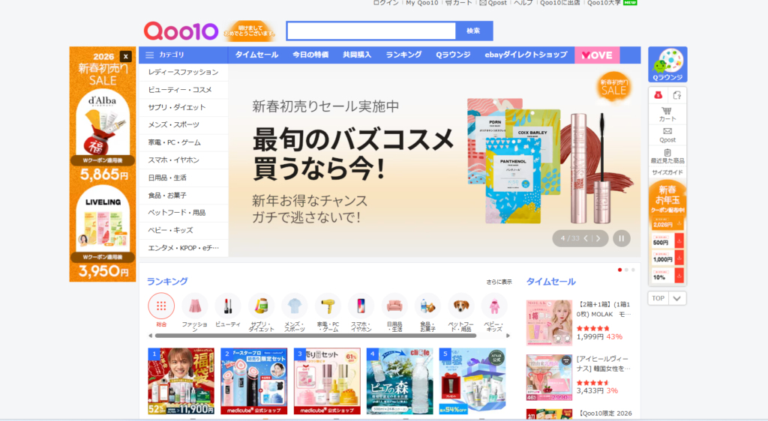Open the Qラウンジ icon in right sidebar

[x=667, y=64]
